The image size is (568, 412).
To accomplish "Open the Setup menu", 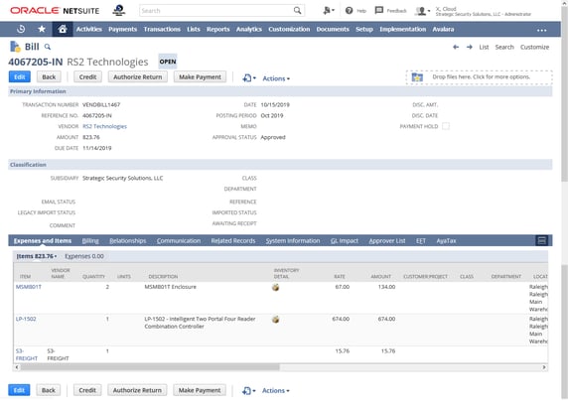I will (x=364, y=30).
